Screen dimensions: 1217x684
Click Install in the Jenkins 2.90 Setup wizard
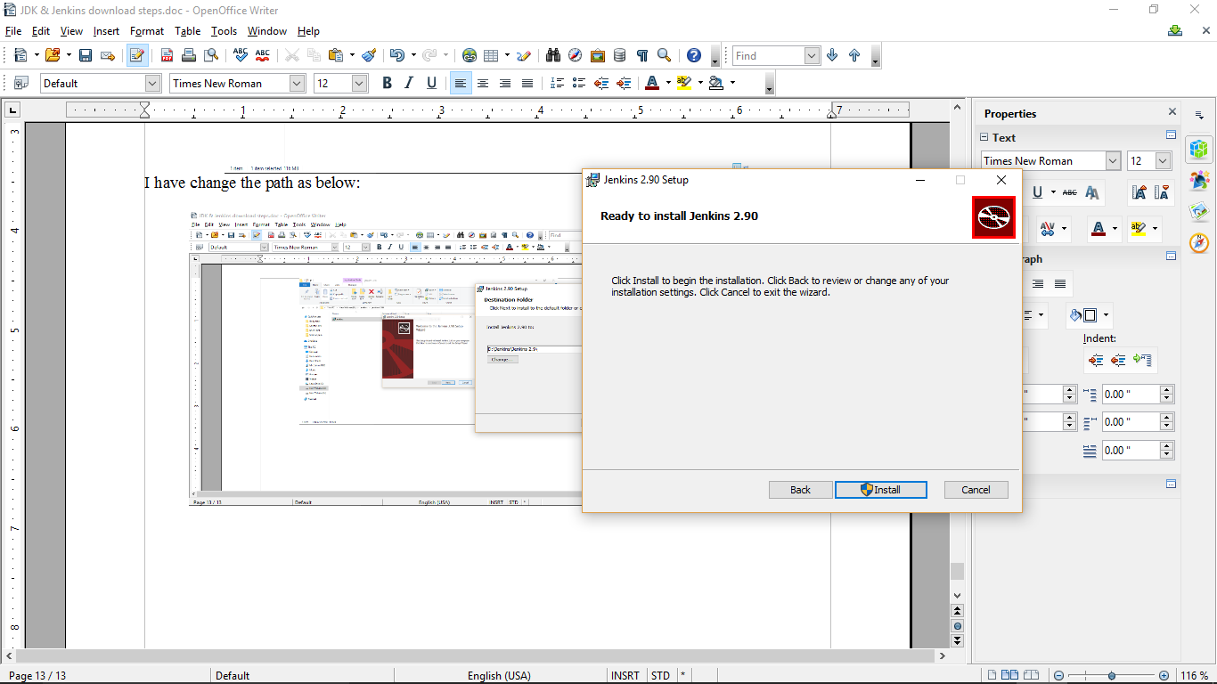point(881,489)
